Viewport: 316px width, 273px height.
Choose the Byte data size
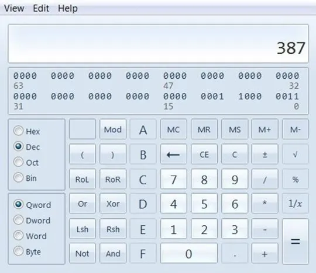(27, 251)
